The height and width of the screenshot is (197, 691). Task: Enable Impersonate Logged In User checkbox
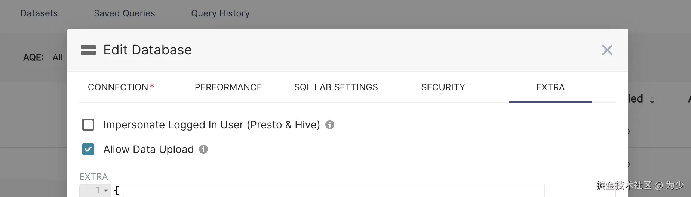(x=88, y=125)
